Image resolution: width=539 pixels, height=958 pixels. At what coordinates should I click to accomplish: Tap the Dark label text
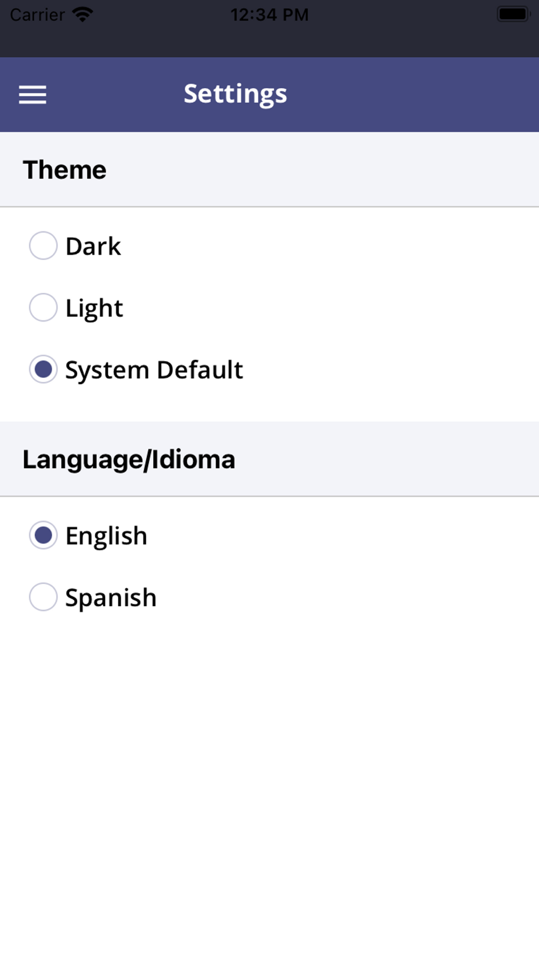(93, 246)
